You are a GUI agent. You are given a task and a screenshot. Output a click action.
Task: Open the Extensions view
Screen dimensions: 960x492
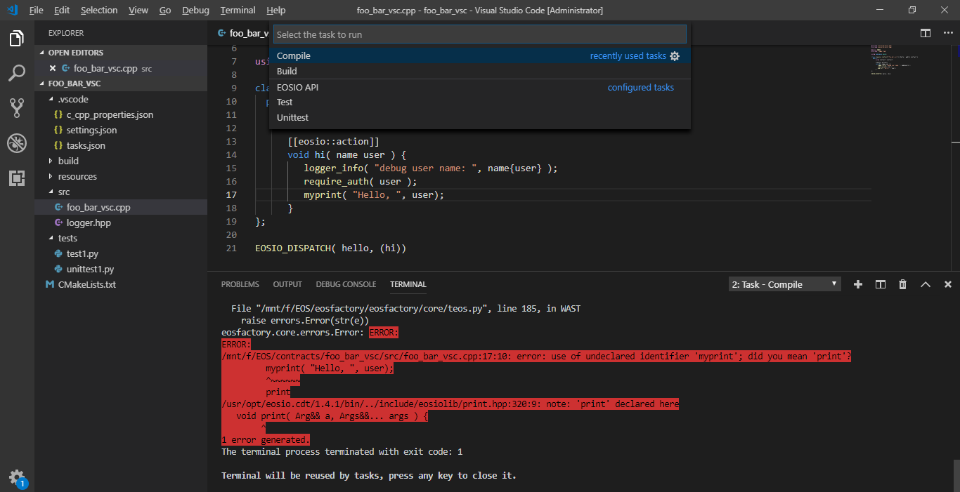tap(17, 178)
